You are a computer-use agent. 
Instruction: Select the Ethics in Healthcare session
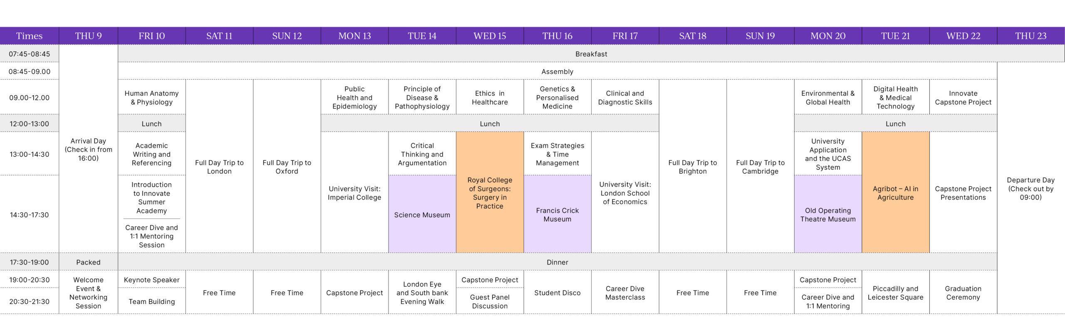point(490,98)
